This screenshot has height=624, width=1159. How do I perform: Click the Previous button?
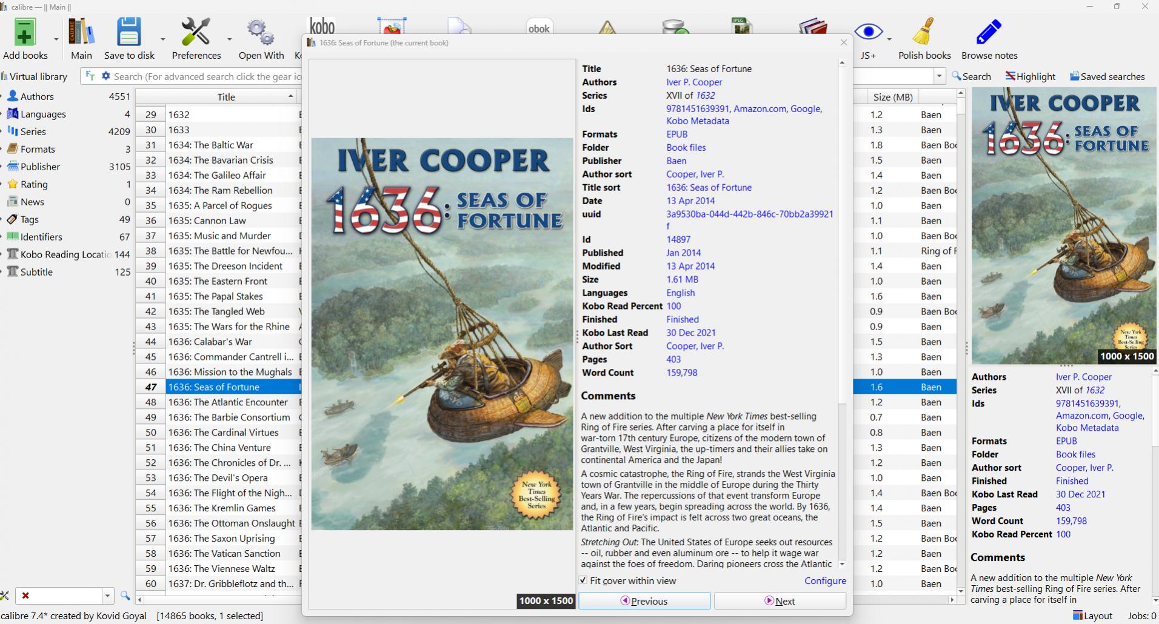[x=644, y=601]
